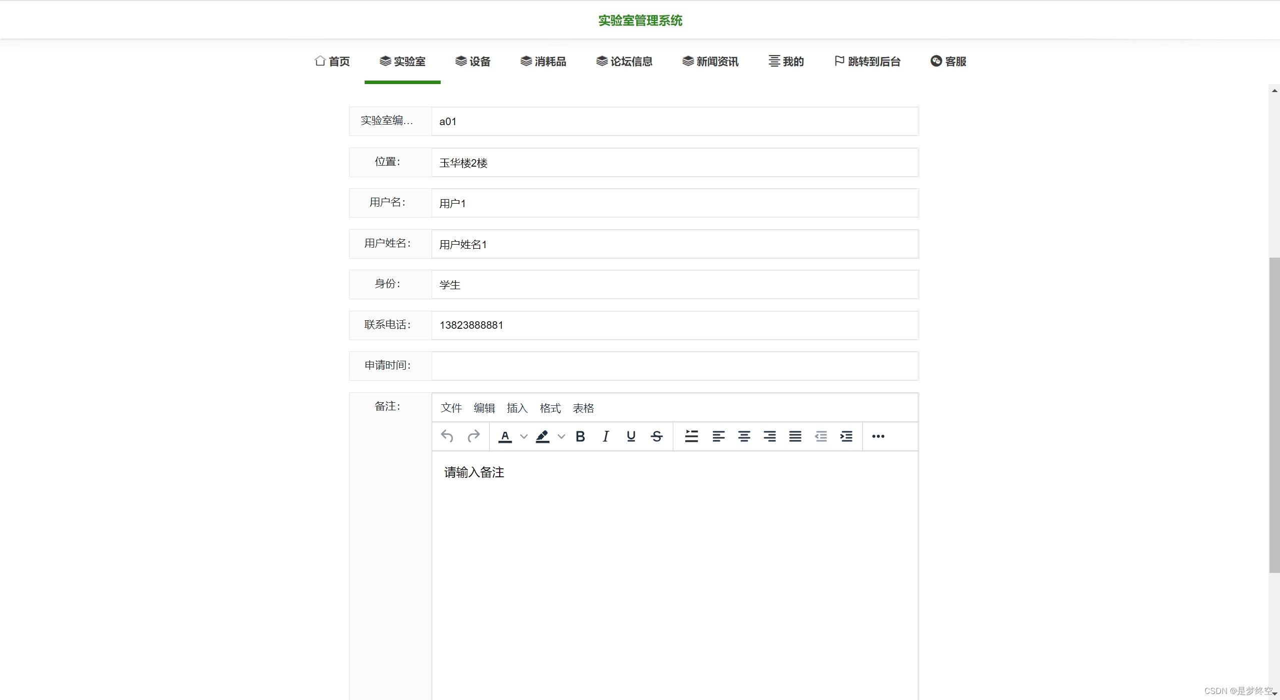Increase the indent

pos(846,436)
